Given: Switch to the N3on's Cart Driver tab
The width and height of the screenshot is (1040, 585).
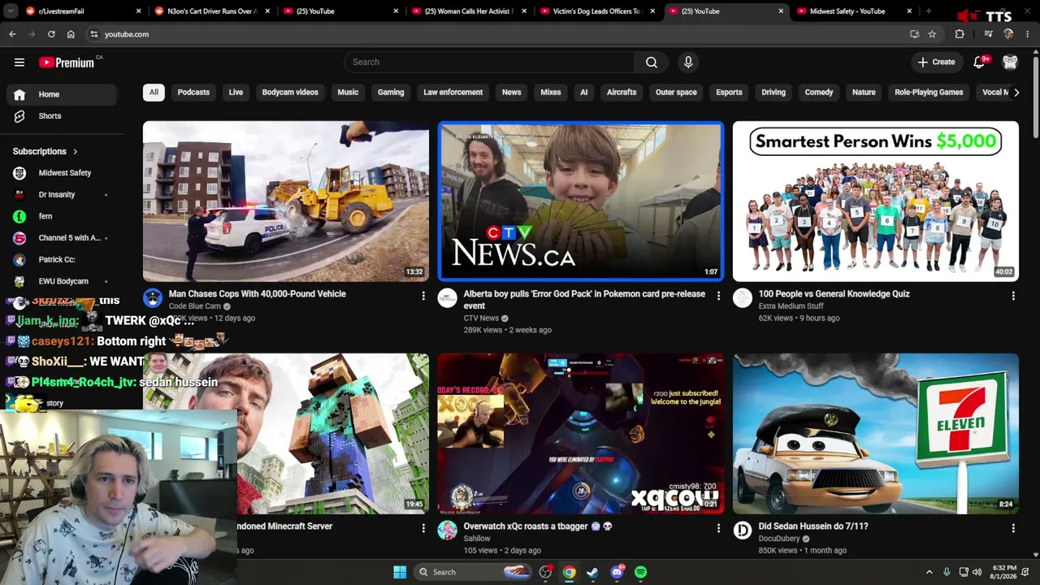Looking at the screenshot, I should coord(212,11).
